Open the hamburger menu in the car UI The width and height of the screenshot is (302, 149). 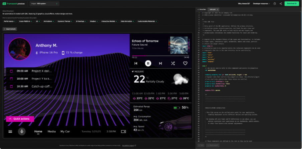coord(10,131)
